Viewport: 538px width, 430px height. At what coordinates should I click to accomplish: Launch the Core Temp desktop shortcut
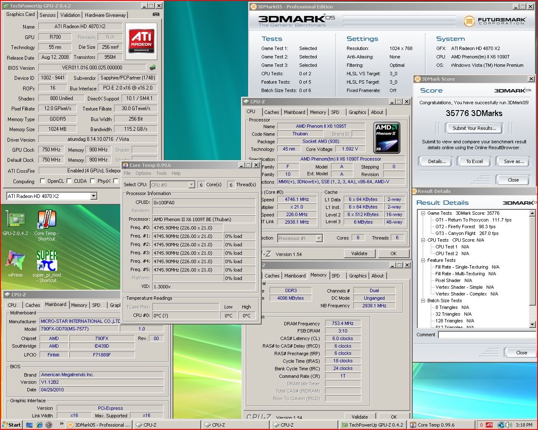coord(46,225)
